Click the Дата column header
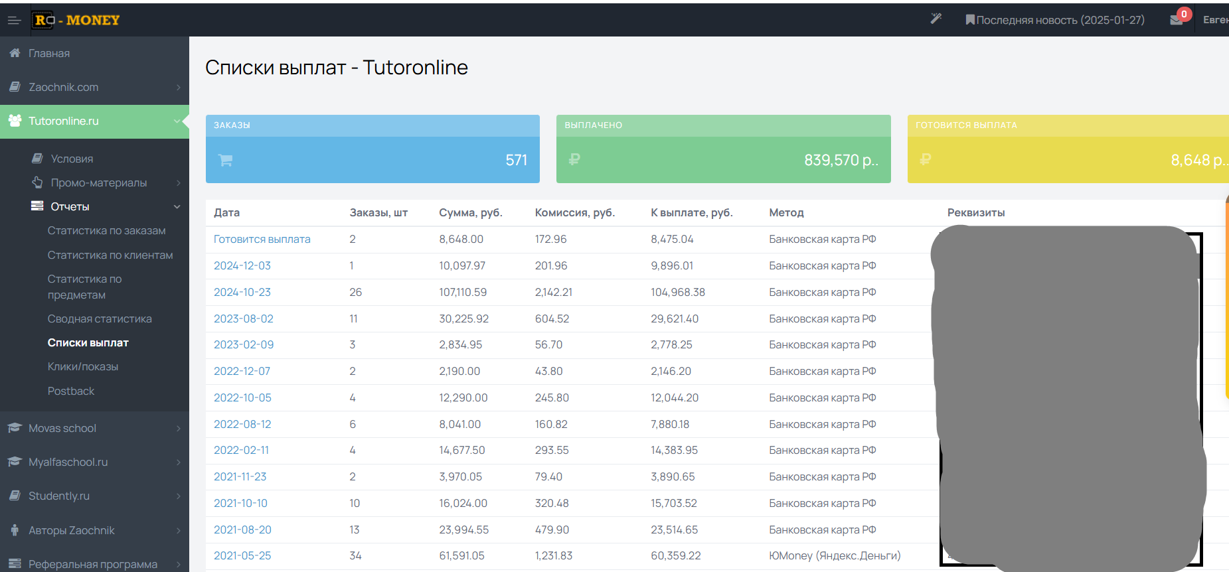Viewport: 1229px width, 572px height. click(227, 212)
